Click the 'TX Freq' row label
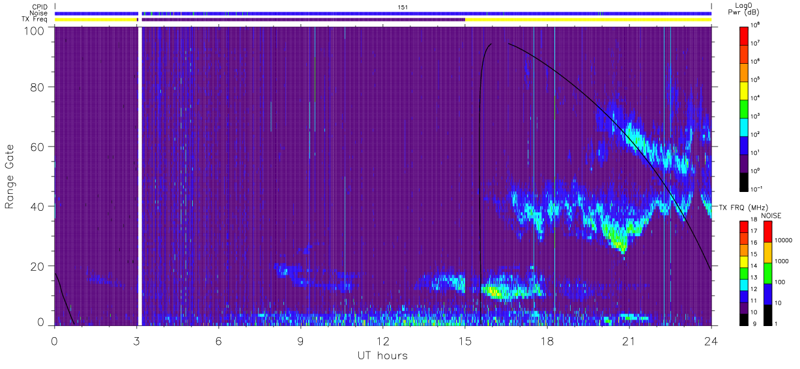Viewport: 800px width, 369px height. [x=35, y=20]
